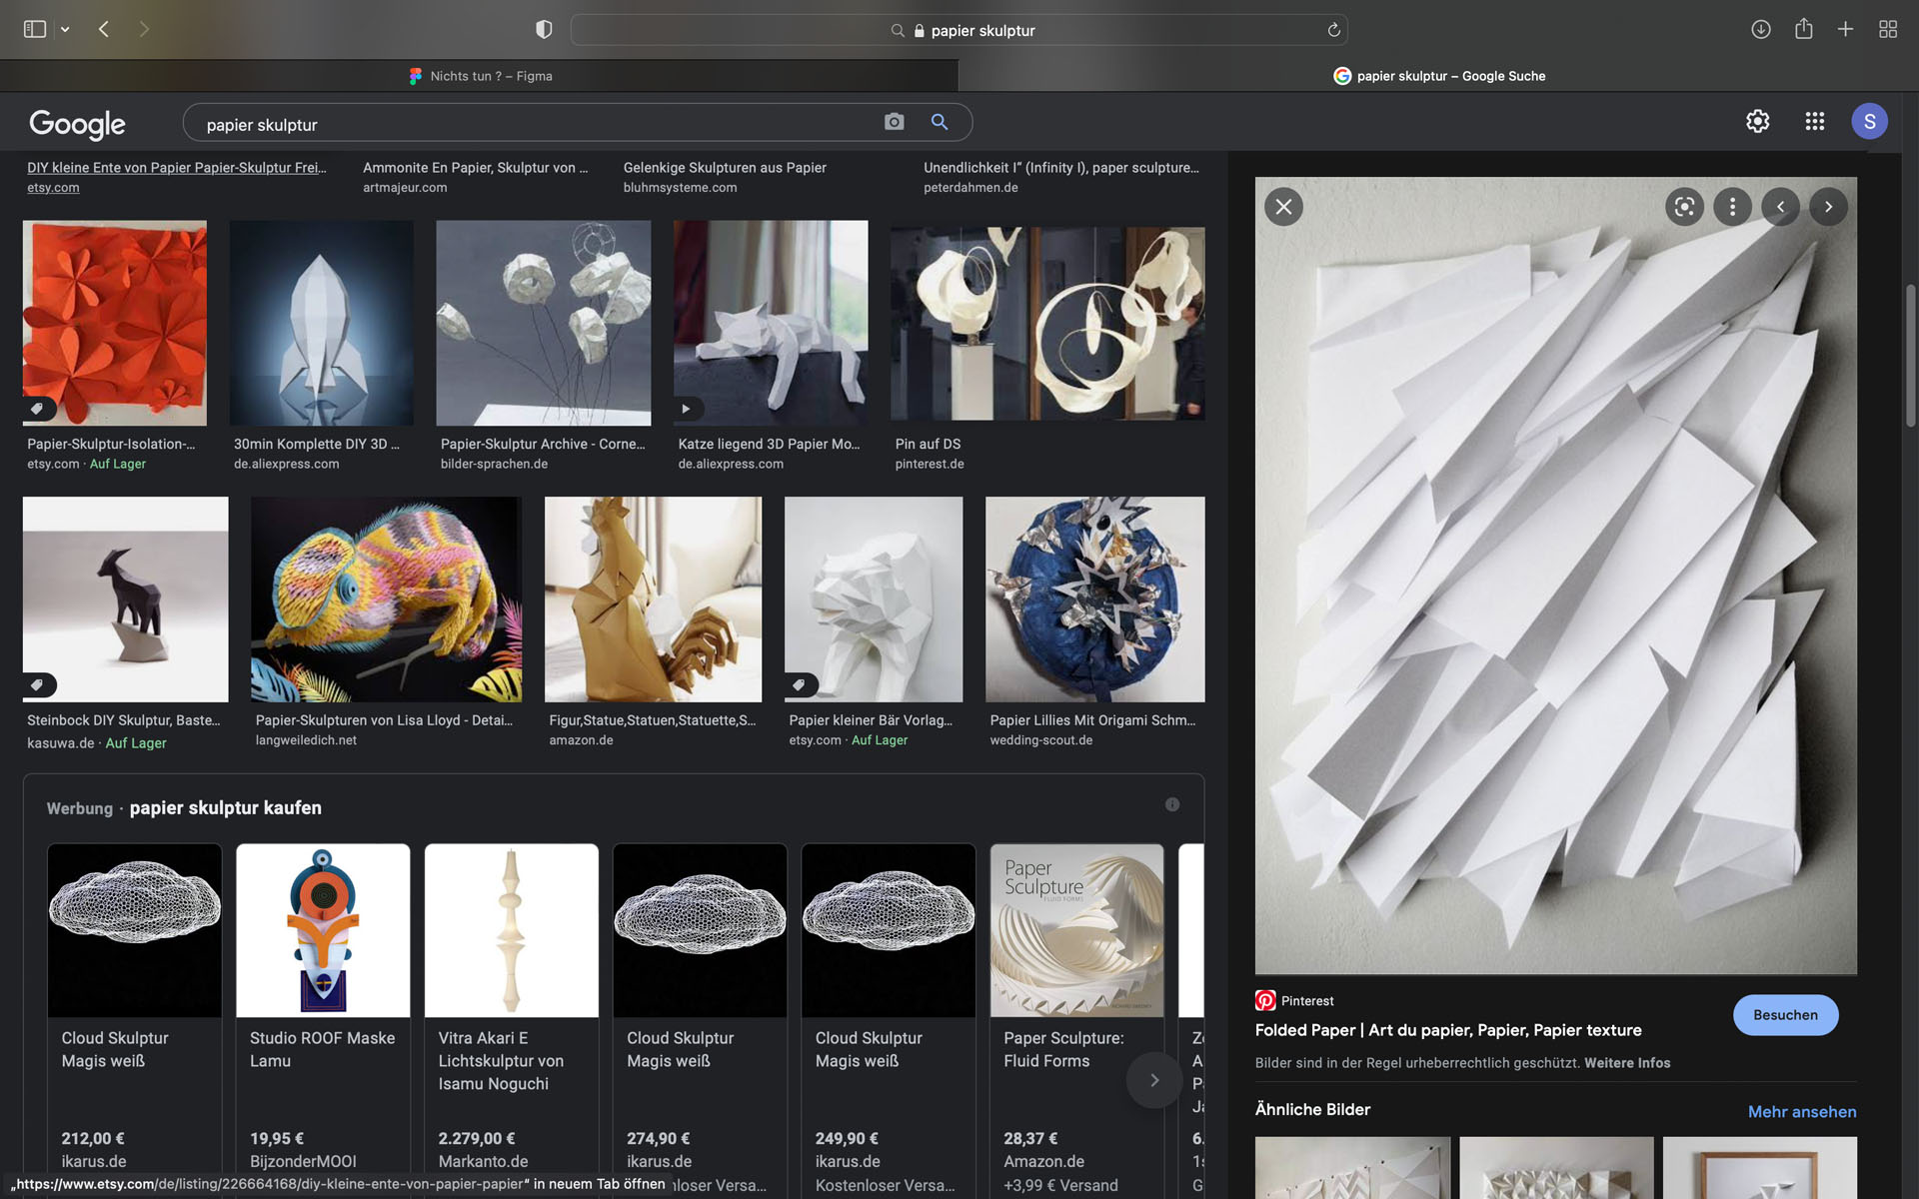The width and height of the screenshot is (1919, 1199).
Task: Click the 'Weitere Infos' link
Action: point(1627,1063)
